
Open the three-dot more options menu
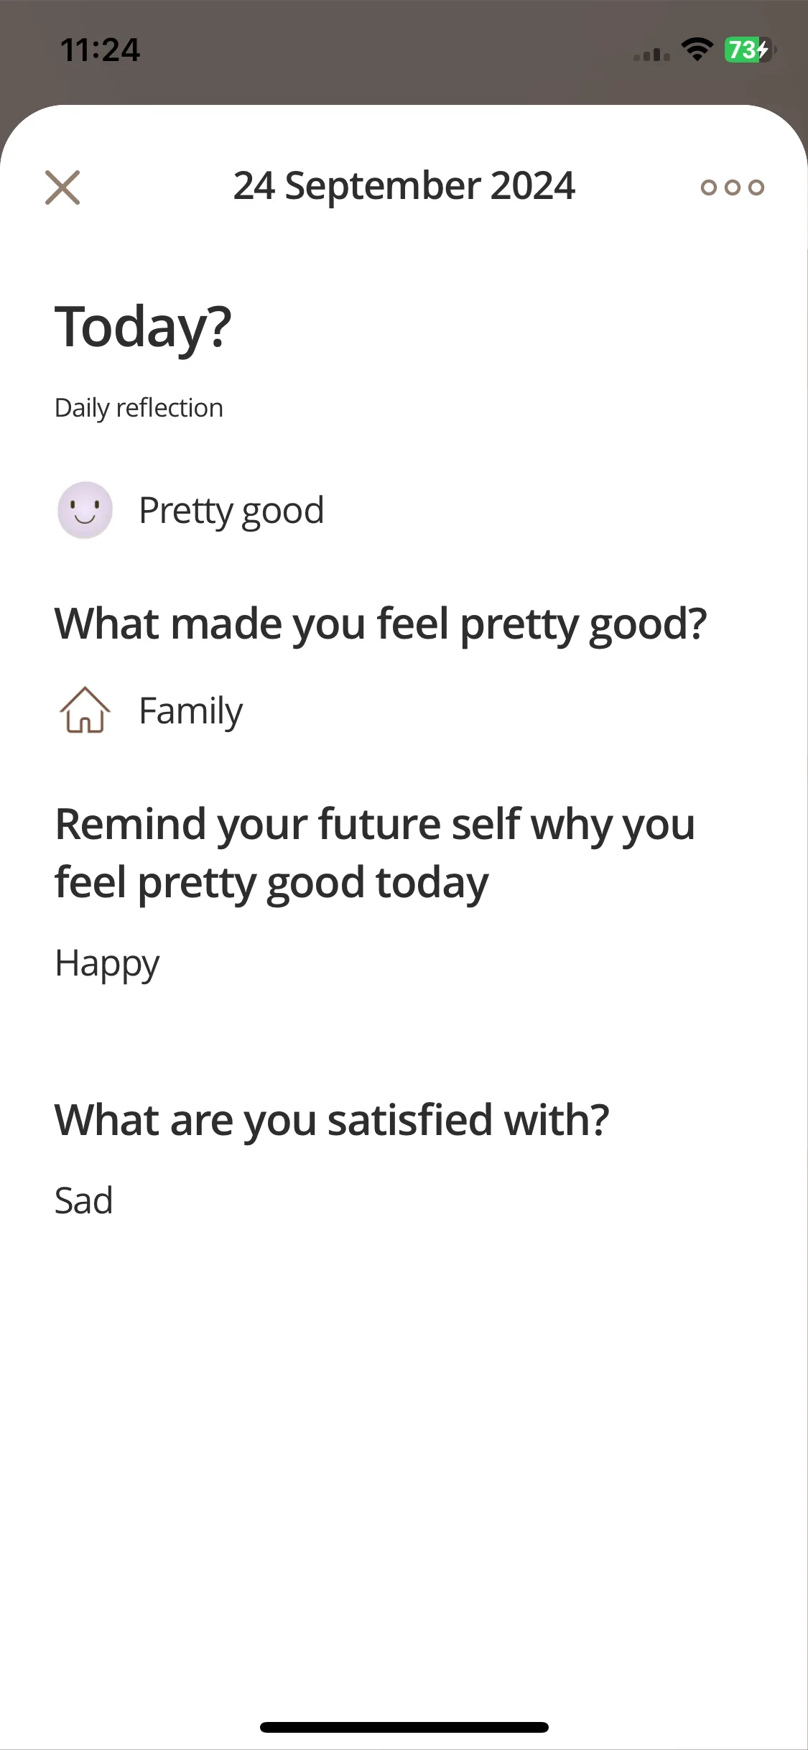point(732,187)
